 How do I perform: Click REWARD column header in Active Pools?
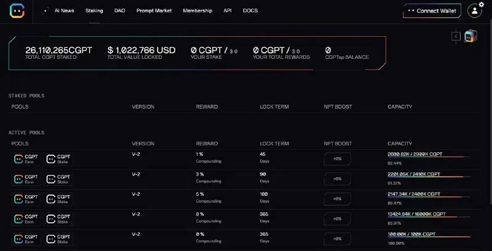[207, 144]
